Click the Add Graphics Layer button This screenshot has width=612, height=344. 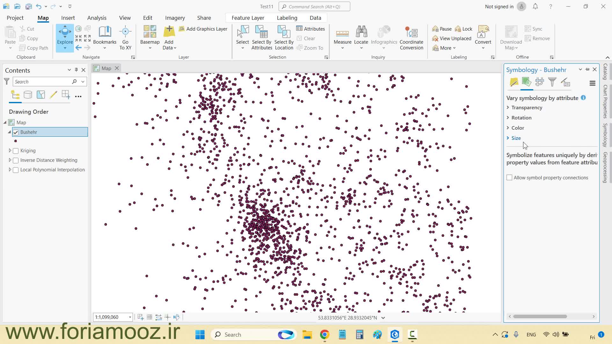pyautogui.click(x=203, y=29)
